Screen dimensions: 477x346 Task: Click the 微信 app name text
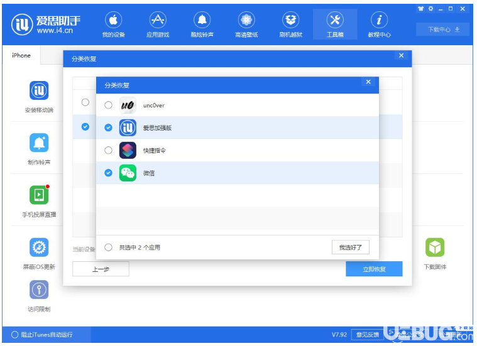[x=149, y=173]
